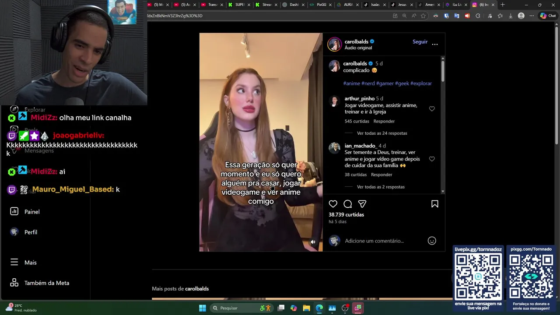Open a new browser tab
Image resolution: width=560 pixels, height=315 pixels.
(x=503, y=5)
